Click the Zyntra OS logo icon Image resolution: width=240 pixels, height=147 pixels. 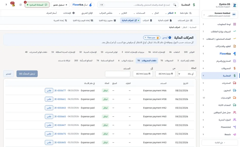pyautogui.click(x=234, y=5)
